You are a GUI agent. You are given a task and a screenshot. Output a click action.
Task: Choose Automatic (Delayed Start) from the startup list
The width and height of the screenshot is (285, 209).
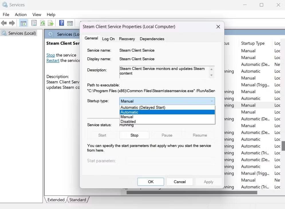(x=143, y=108)
